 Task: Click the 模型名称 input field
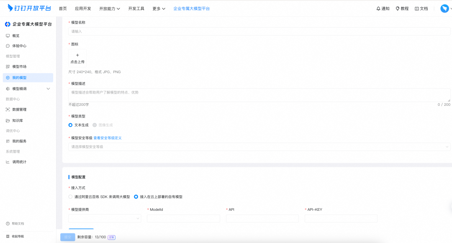[x=259, y=31]
